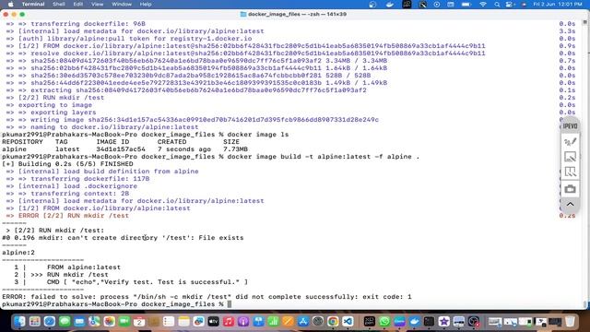Open Apple TV from the Dock
The image size is (590, 332).
[213, 322]
